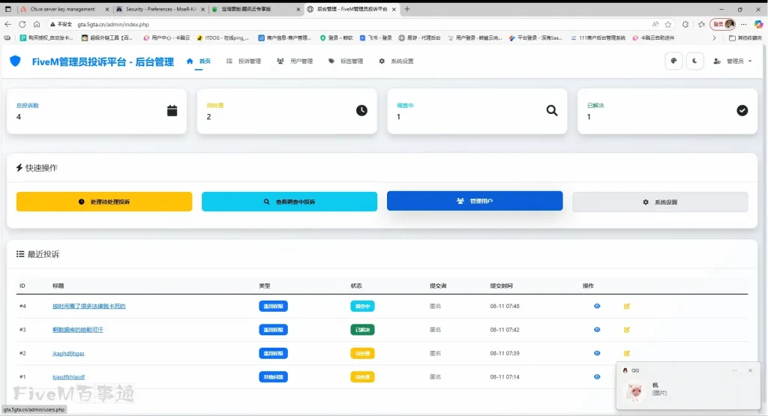Edit complaint #2 with pencil icon
Image resolution: width=768 pixels, height=416 pixels.
pyautogui.click(x=627, y=353)
